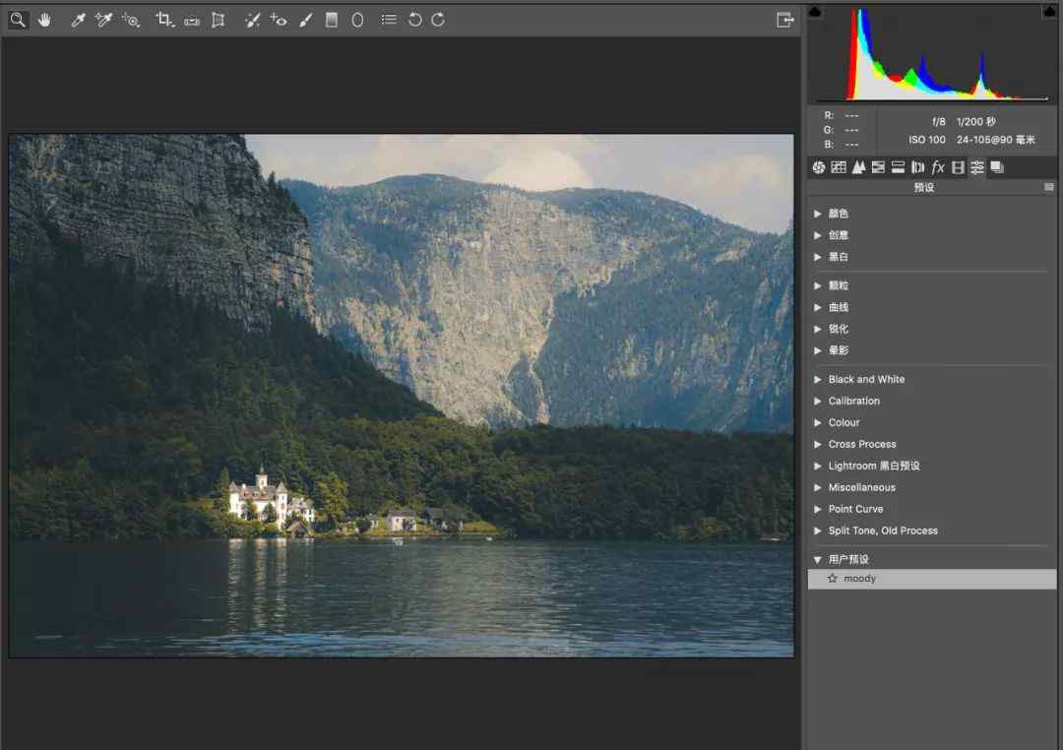1063x750 pixels.
Task: Toggle highlight clipping warning on histogram
Action: (1049, 11)
